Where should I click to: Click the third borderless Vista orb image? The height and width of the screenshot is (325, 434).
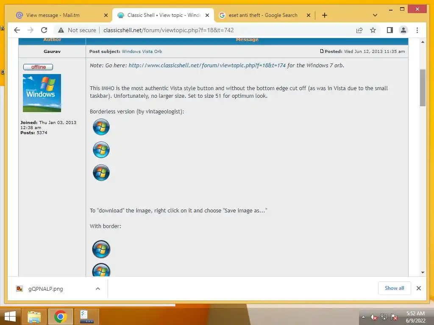pos(101,173)
